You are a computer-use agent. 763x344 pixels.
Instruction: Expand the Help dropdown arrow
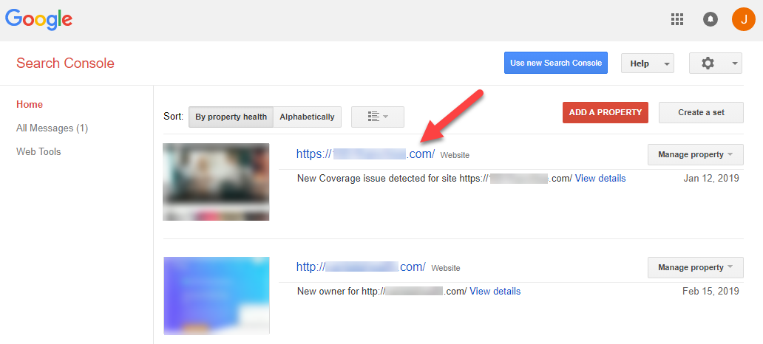(x=666, y=63)
